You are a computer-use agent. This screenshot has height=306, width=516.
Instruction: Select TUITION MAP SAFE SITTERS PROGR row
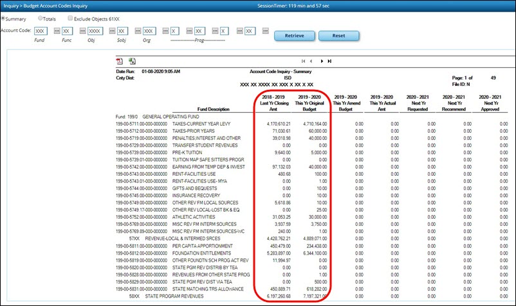click(x=208, y=160)
